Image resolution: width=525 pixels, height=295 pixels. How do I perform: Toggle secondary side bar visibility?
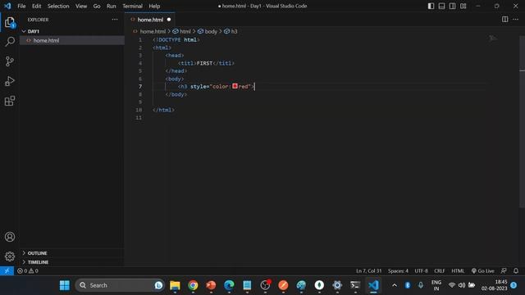click(452, 6)
